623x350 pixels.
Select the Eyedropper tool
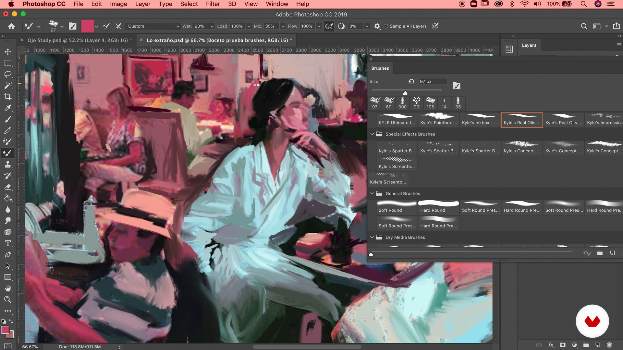coord(8,108)
